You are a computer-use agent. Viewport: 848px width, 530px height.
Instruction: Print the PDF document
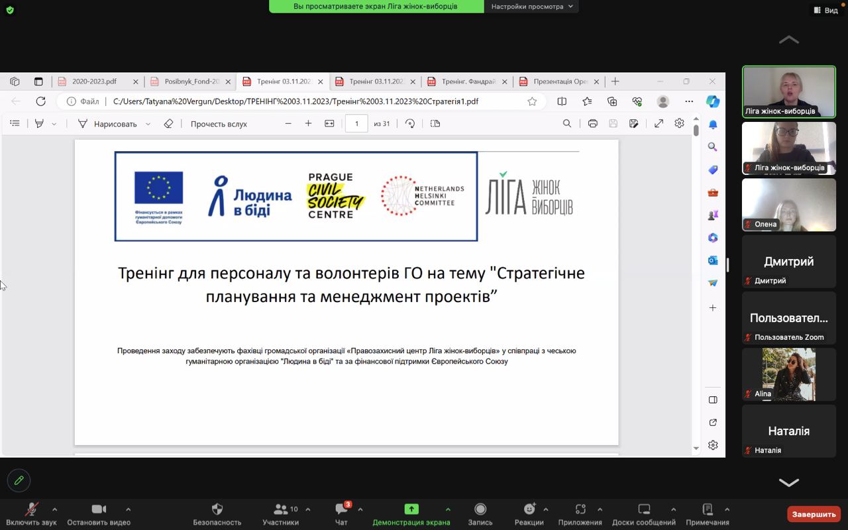click(x=593, y=123)
